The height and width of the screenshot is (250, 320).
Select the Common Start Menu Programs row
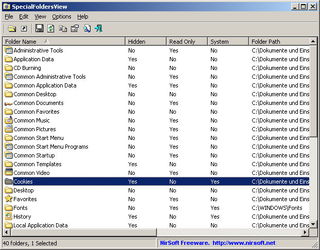click(157, 147)
